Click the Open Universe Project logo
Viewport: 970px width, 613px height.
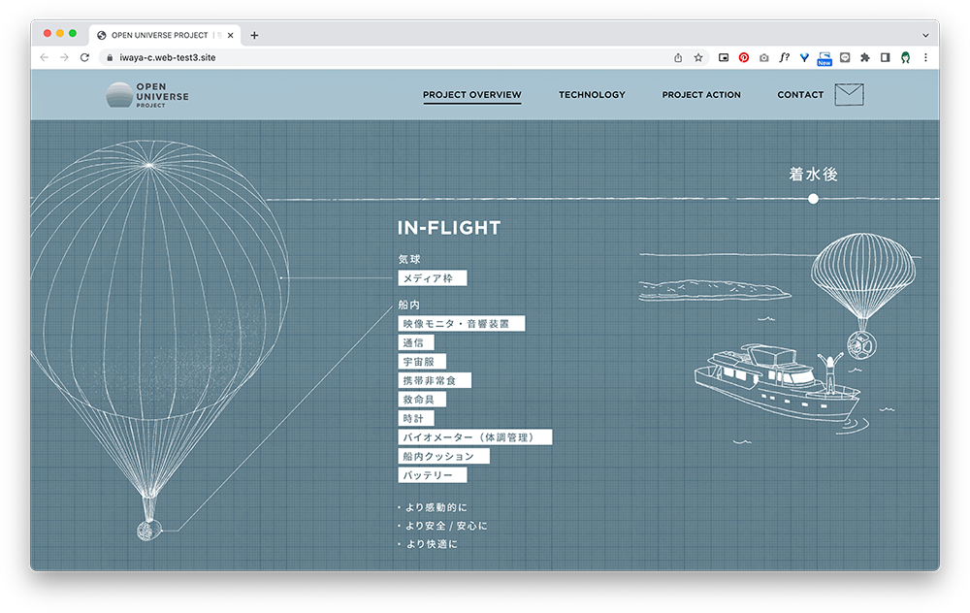(147, 95)
